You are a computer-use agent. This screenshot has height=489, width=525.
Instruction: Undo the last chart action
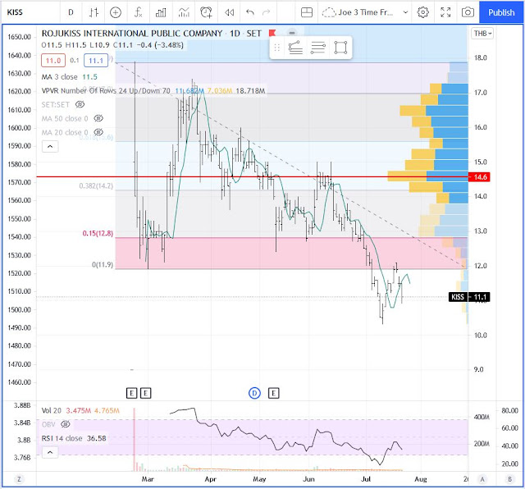pyautogui.click(x=249, y=12)
